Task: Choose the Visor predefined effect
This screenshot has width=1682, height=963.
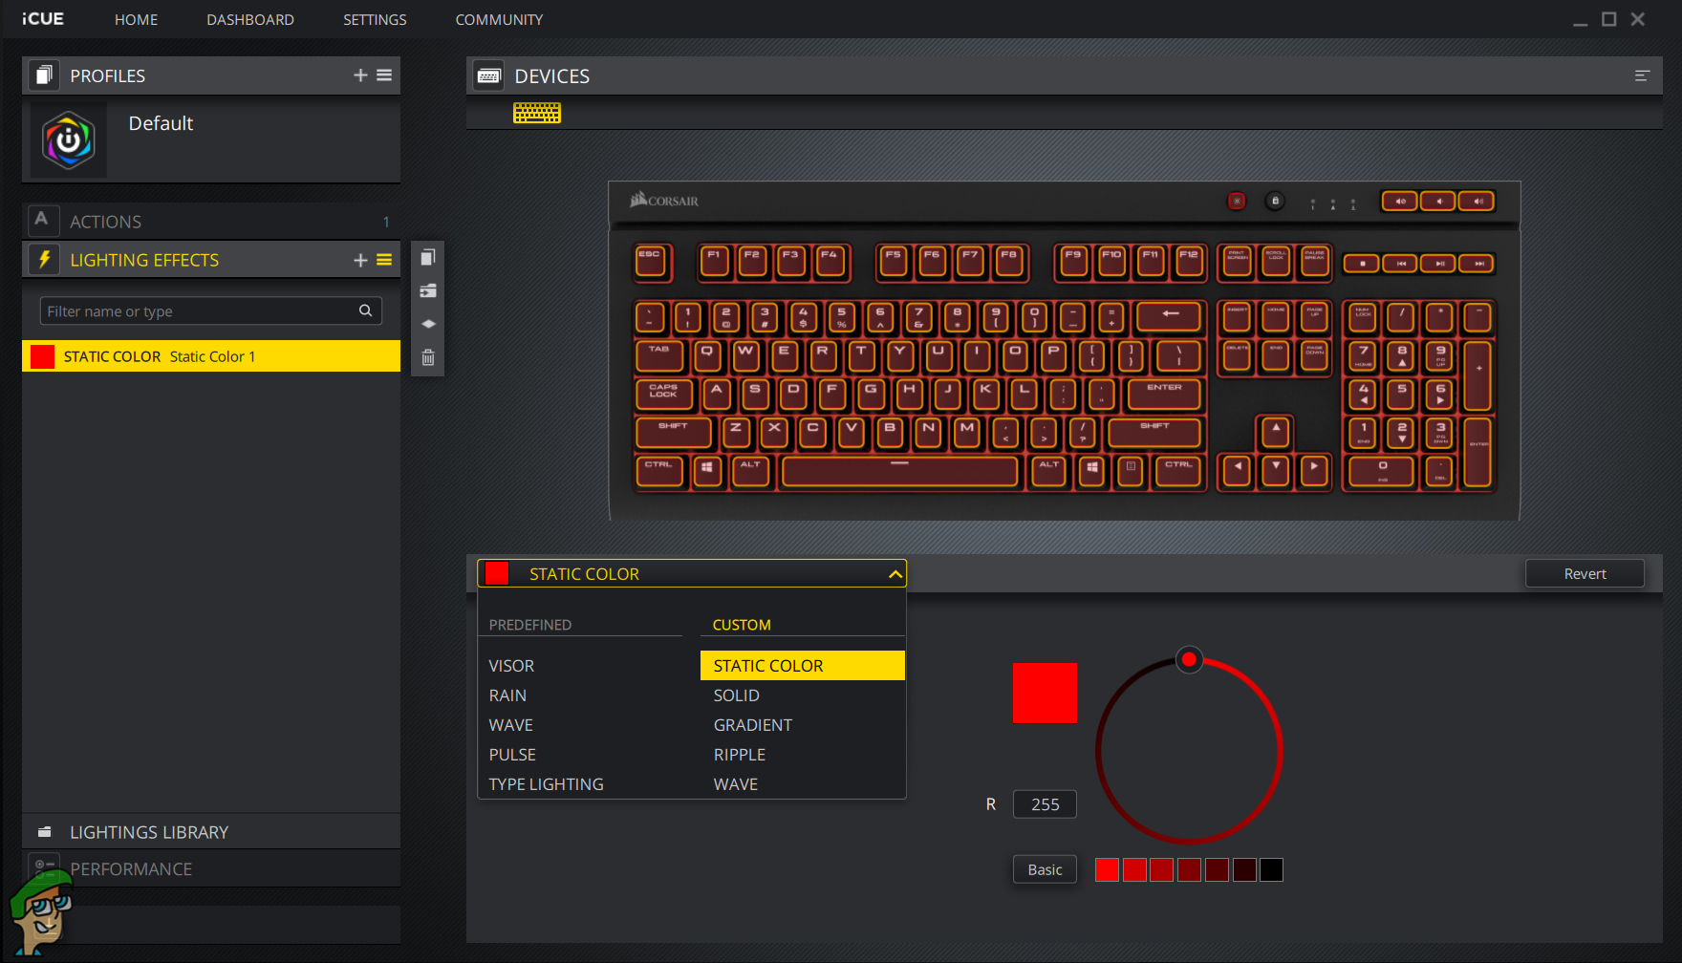Action: pos(511,666)
